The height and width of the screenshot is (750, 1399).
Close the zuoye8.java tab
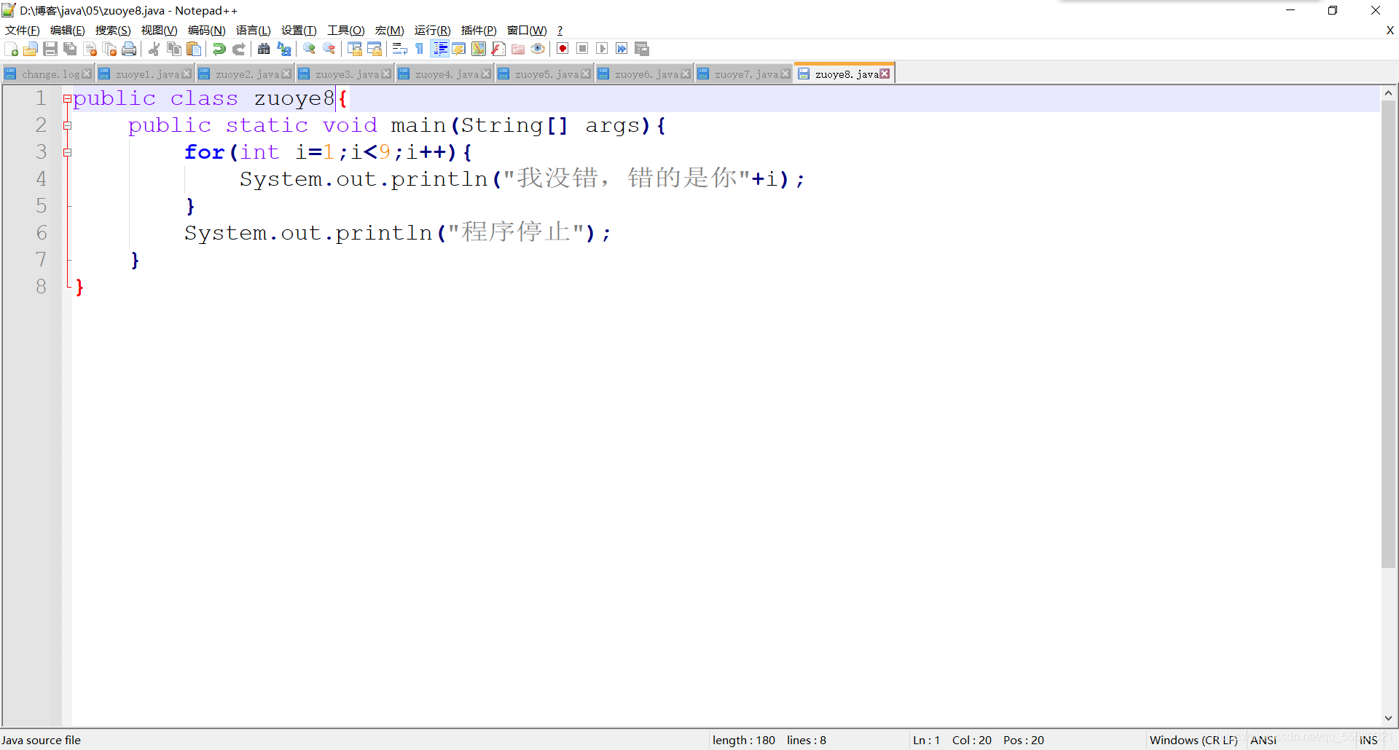point(885,74)
